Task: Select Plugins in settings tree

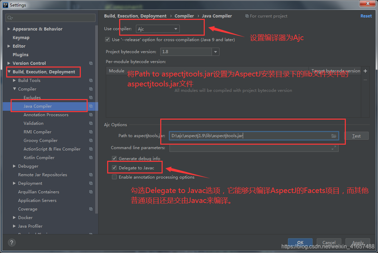Action: coord(21,55)
